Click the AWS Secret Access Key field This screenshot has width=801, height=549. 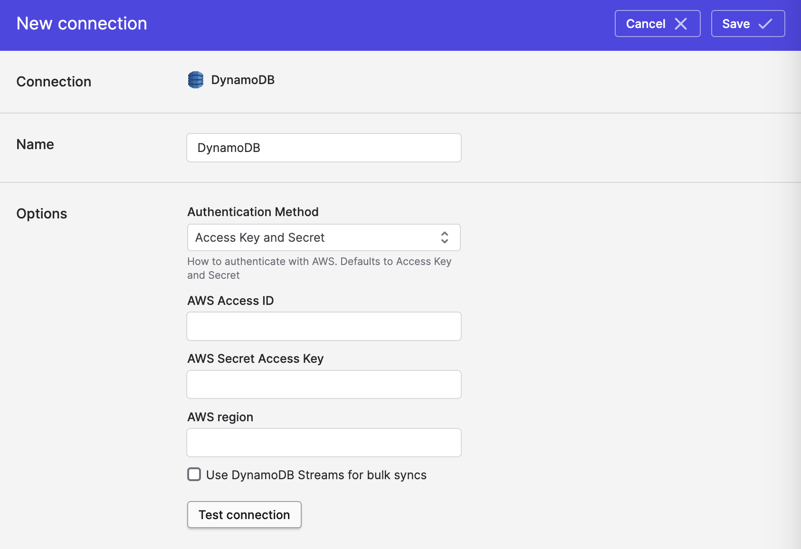324,384
